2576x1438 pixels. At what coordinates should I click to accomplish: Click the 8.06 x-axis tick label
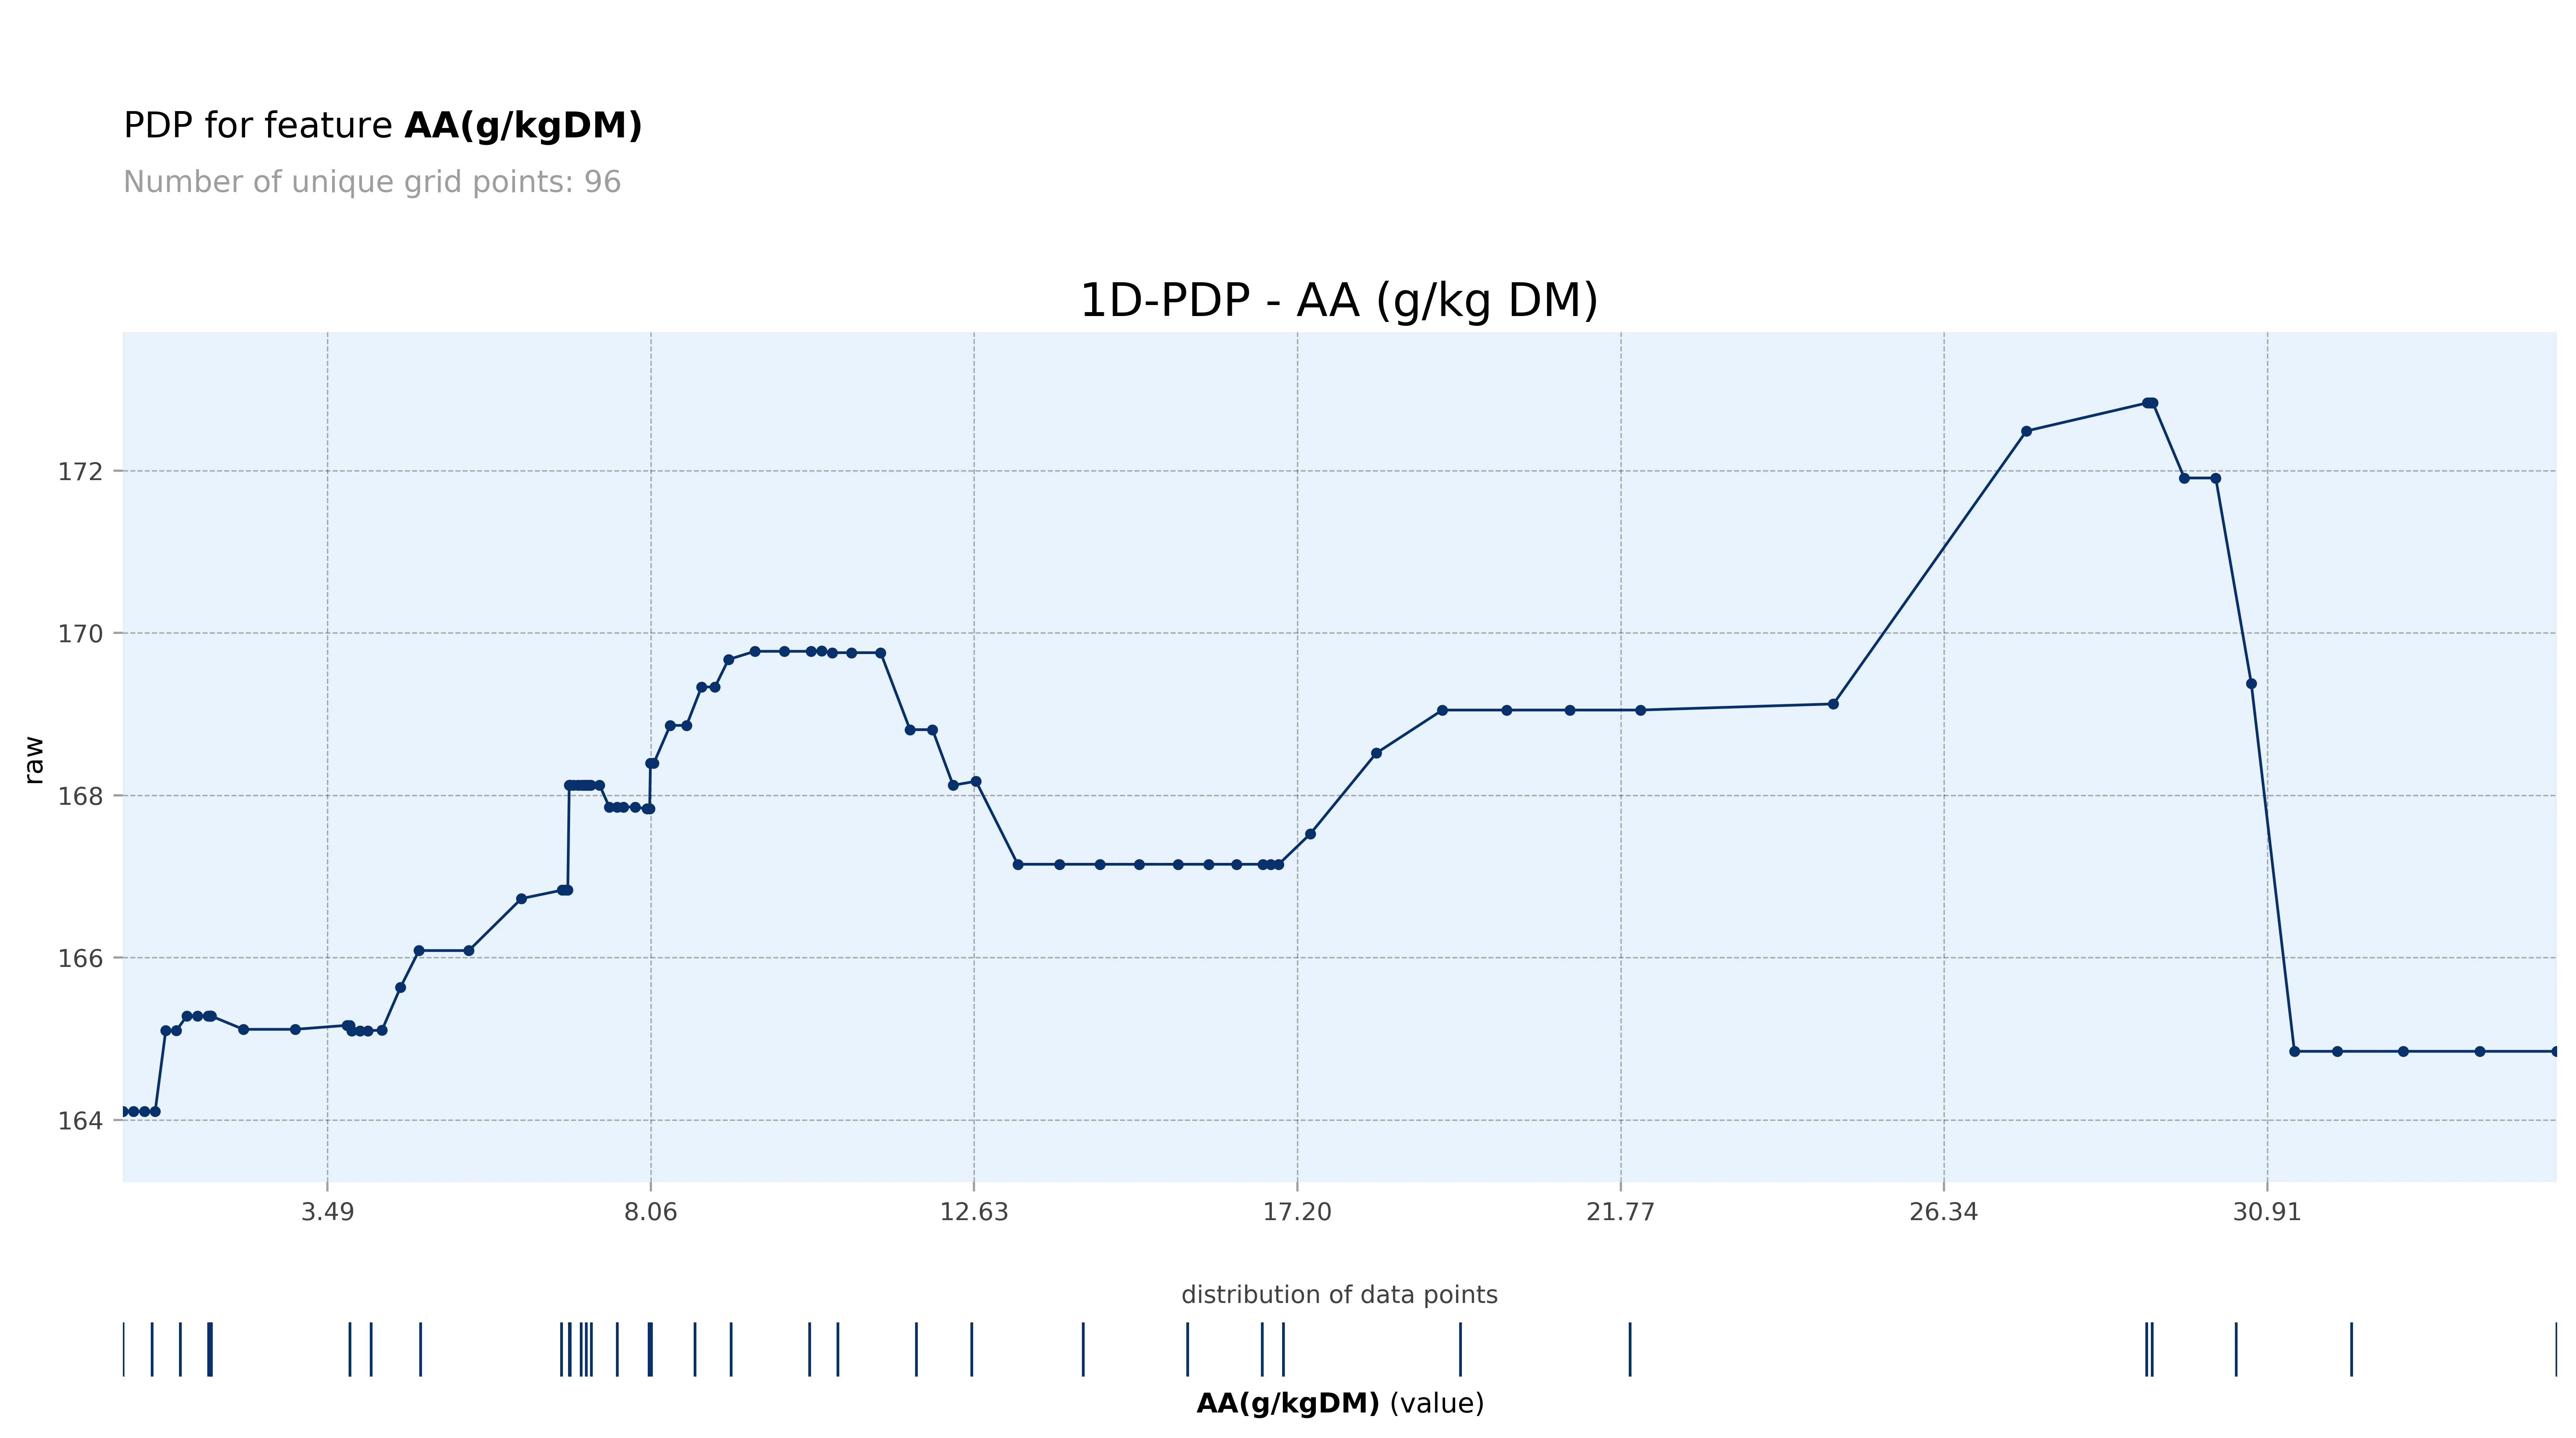650,1212
